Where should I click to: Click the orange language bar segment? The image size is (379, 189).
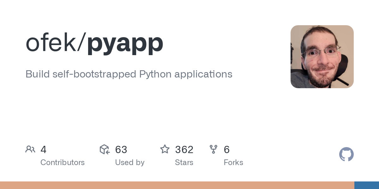pos(177,185)
